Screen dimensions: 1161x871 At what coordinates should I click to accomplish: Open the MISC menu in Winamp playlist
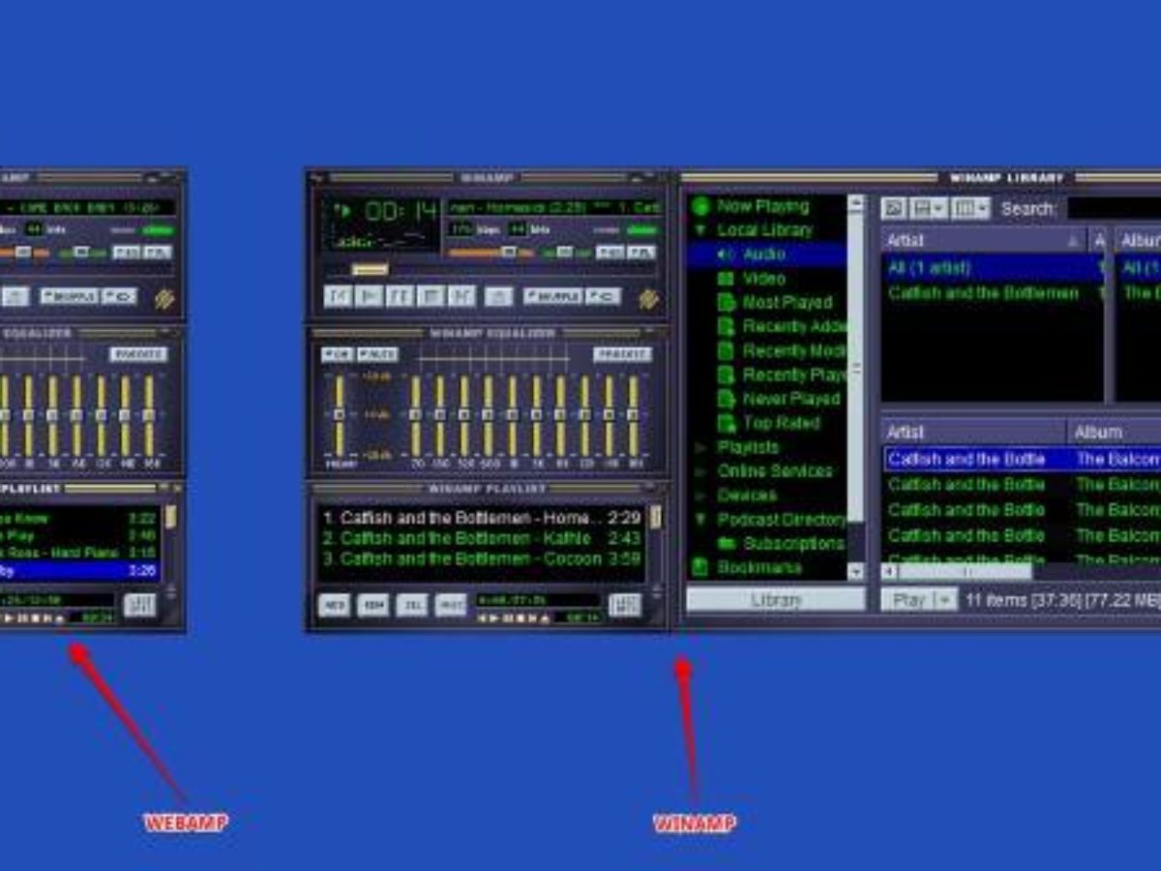450,606
